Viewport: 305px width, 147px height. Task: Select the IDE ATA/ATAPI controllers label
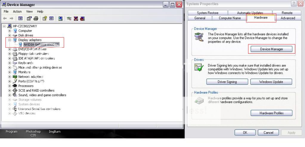(x=37, y=58)
